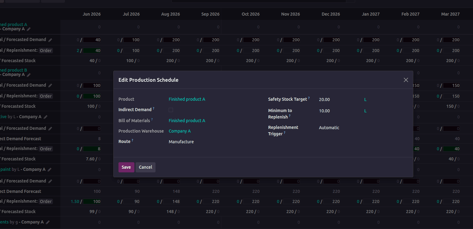
Task: Close the Edit Production Schedule dialog
Action: (406, 80)
